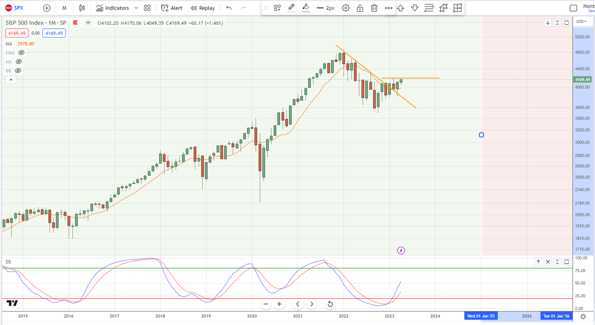The height and width of the screenshot is (325, 595).
Task: Click the purple lightning event marker
Action: 402,251
